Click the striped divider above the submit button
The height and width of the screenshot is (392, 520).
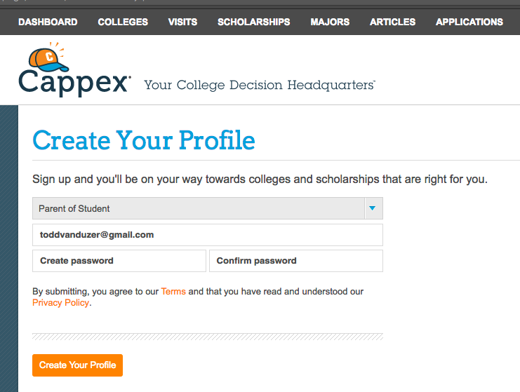pos(208,337)
